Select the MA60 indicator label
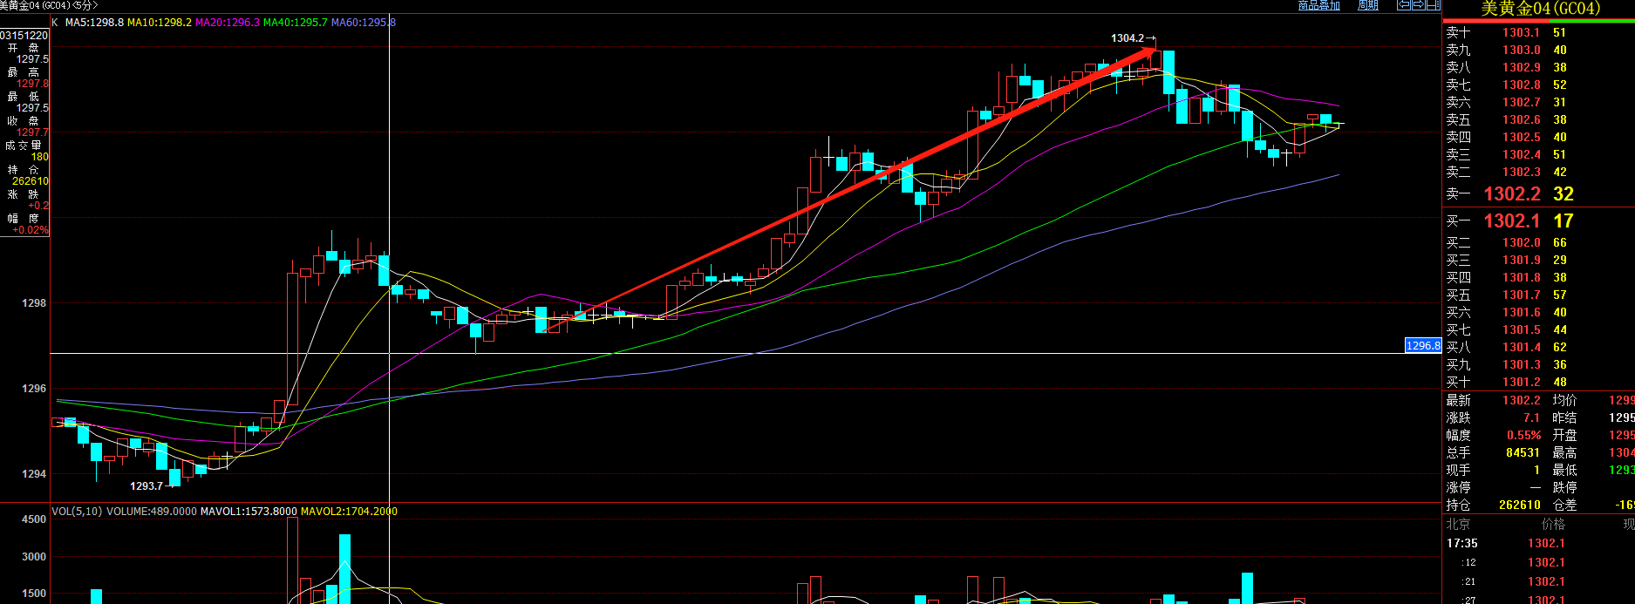1635x604 pixels. pos(364,22)
